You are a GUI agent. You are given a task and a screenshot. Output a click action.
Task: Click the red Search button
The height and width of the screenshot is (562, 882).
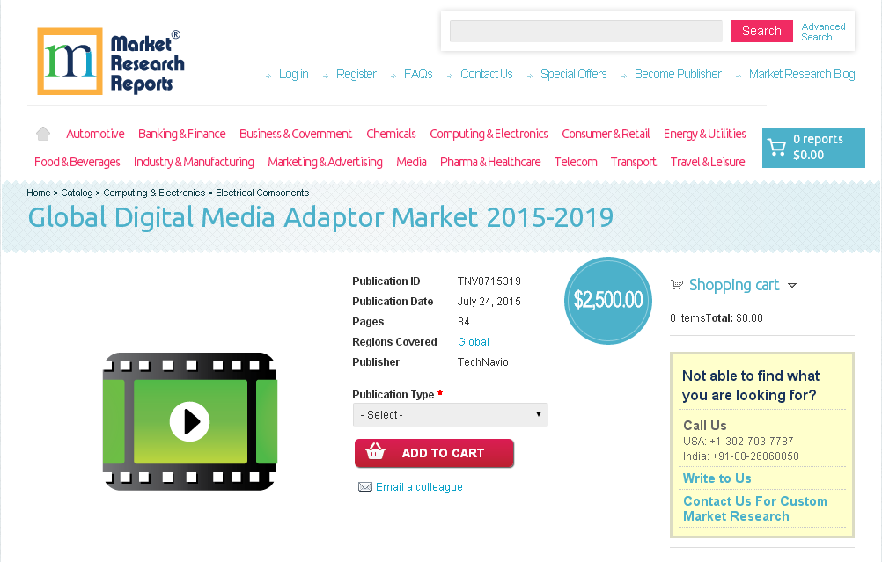tap(761, 30)
